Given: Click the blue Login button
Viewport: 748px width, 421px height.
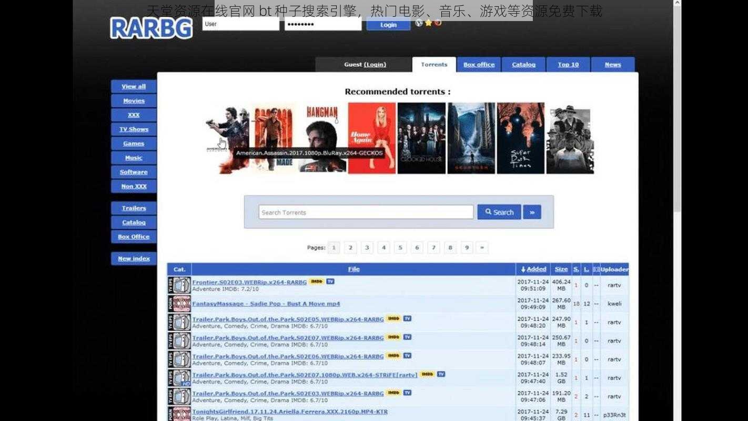Looking at the screenshot, I should [388, 24].
